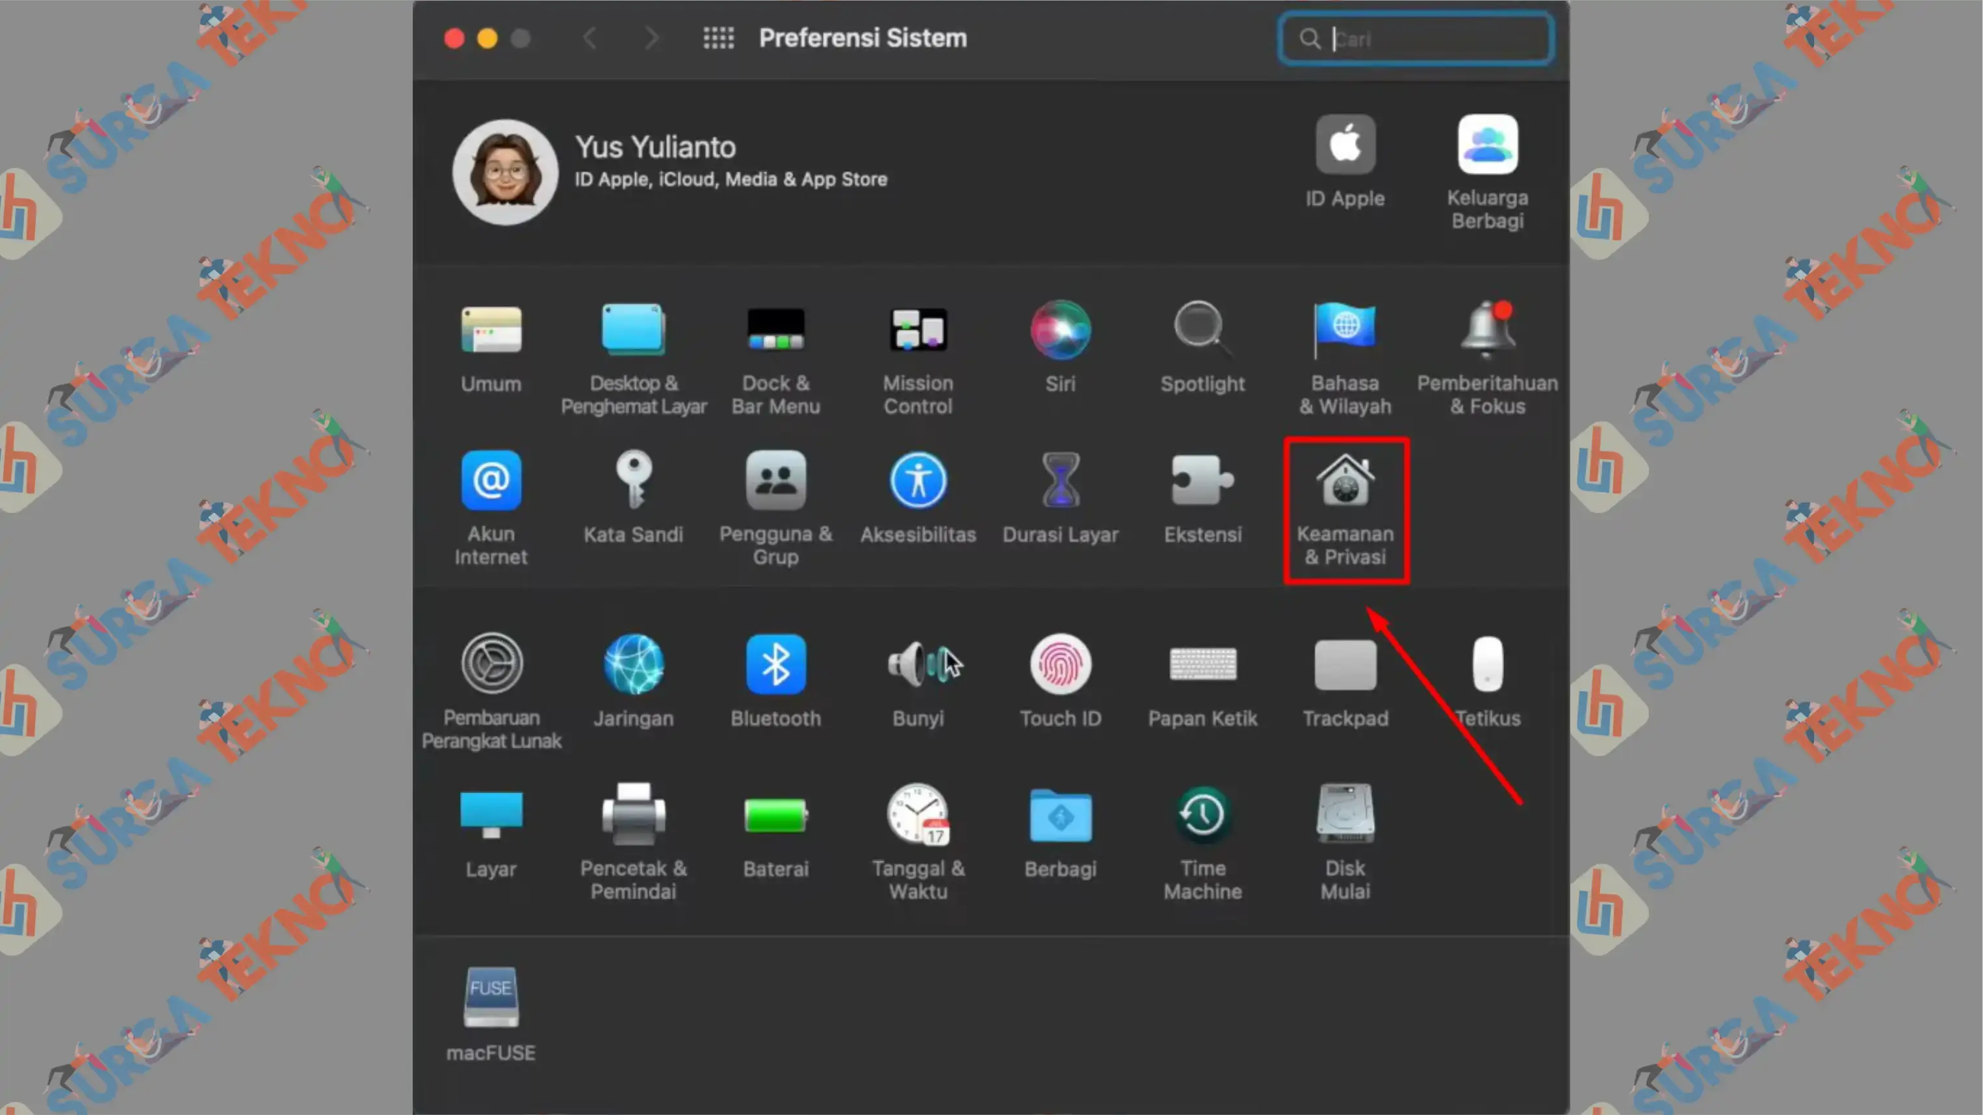Go back with the left chevron
This screenshot has width=1983, height=1115.
coord(590,38)
